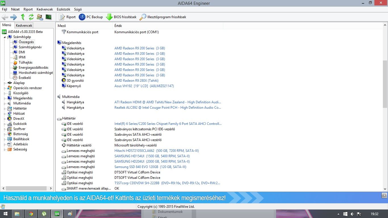The height and width of the screenshot is (218, 388).
Task: Click the Érték column header
Action: click(168, 26)
